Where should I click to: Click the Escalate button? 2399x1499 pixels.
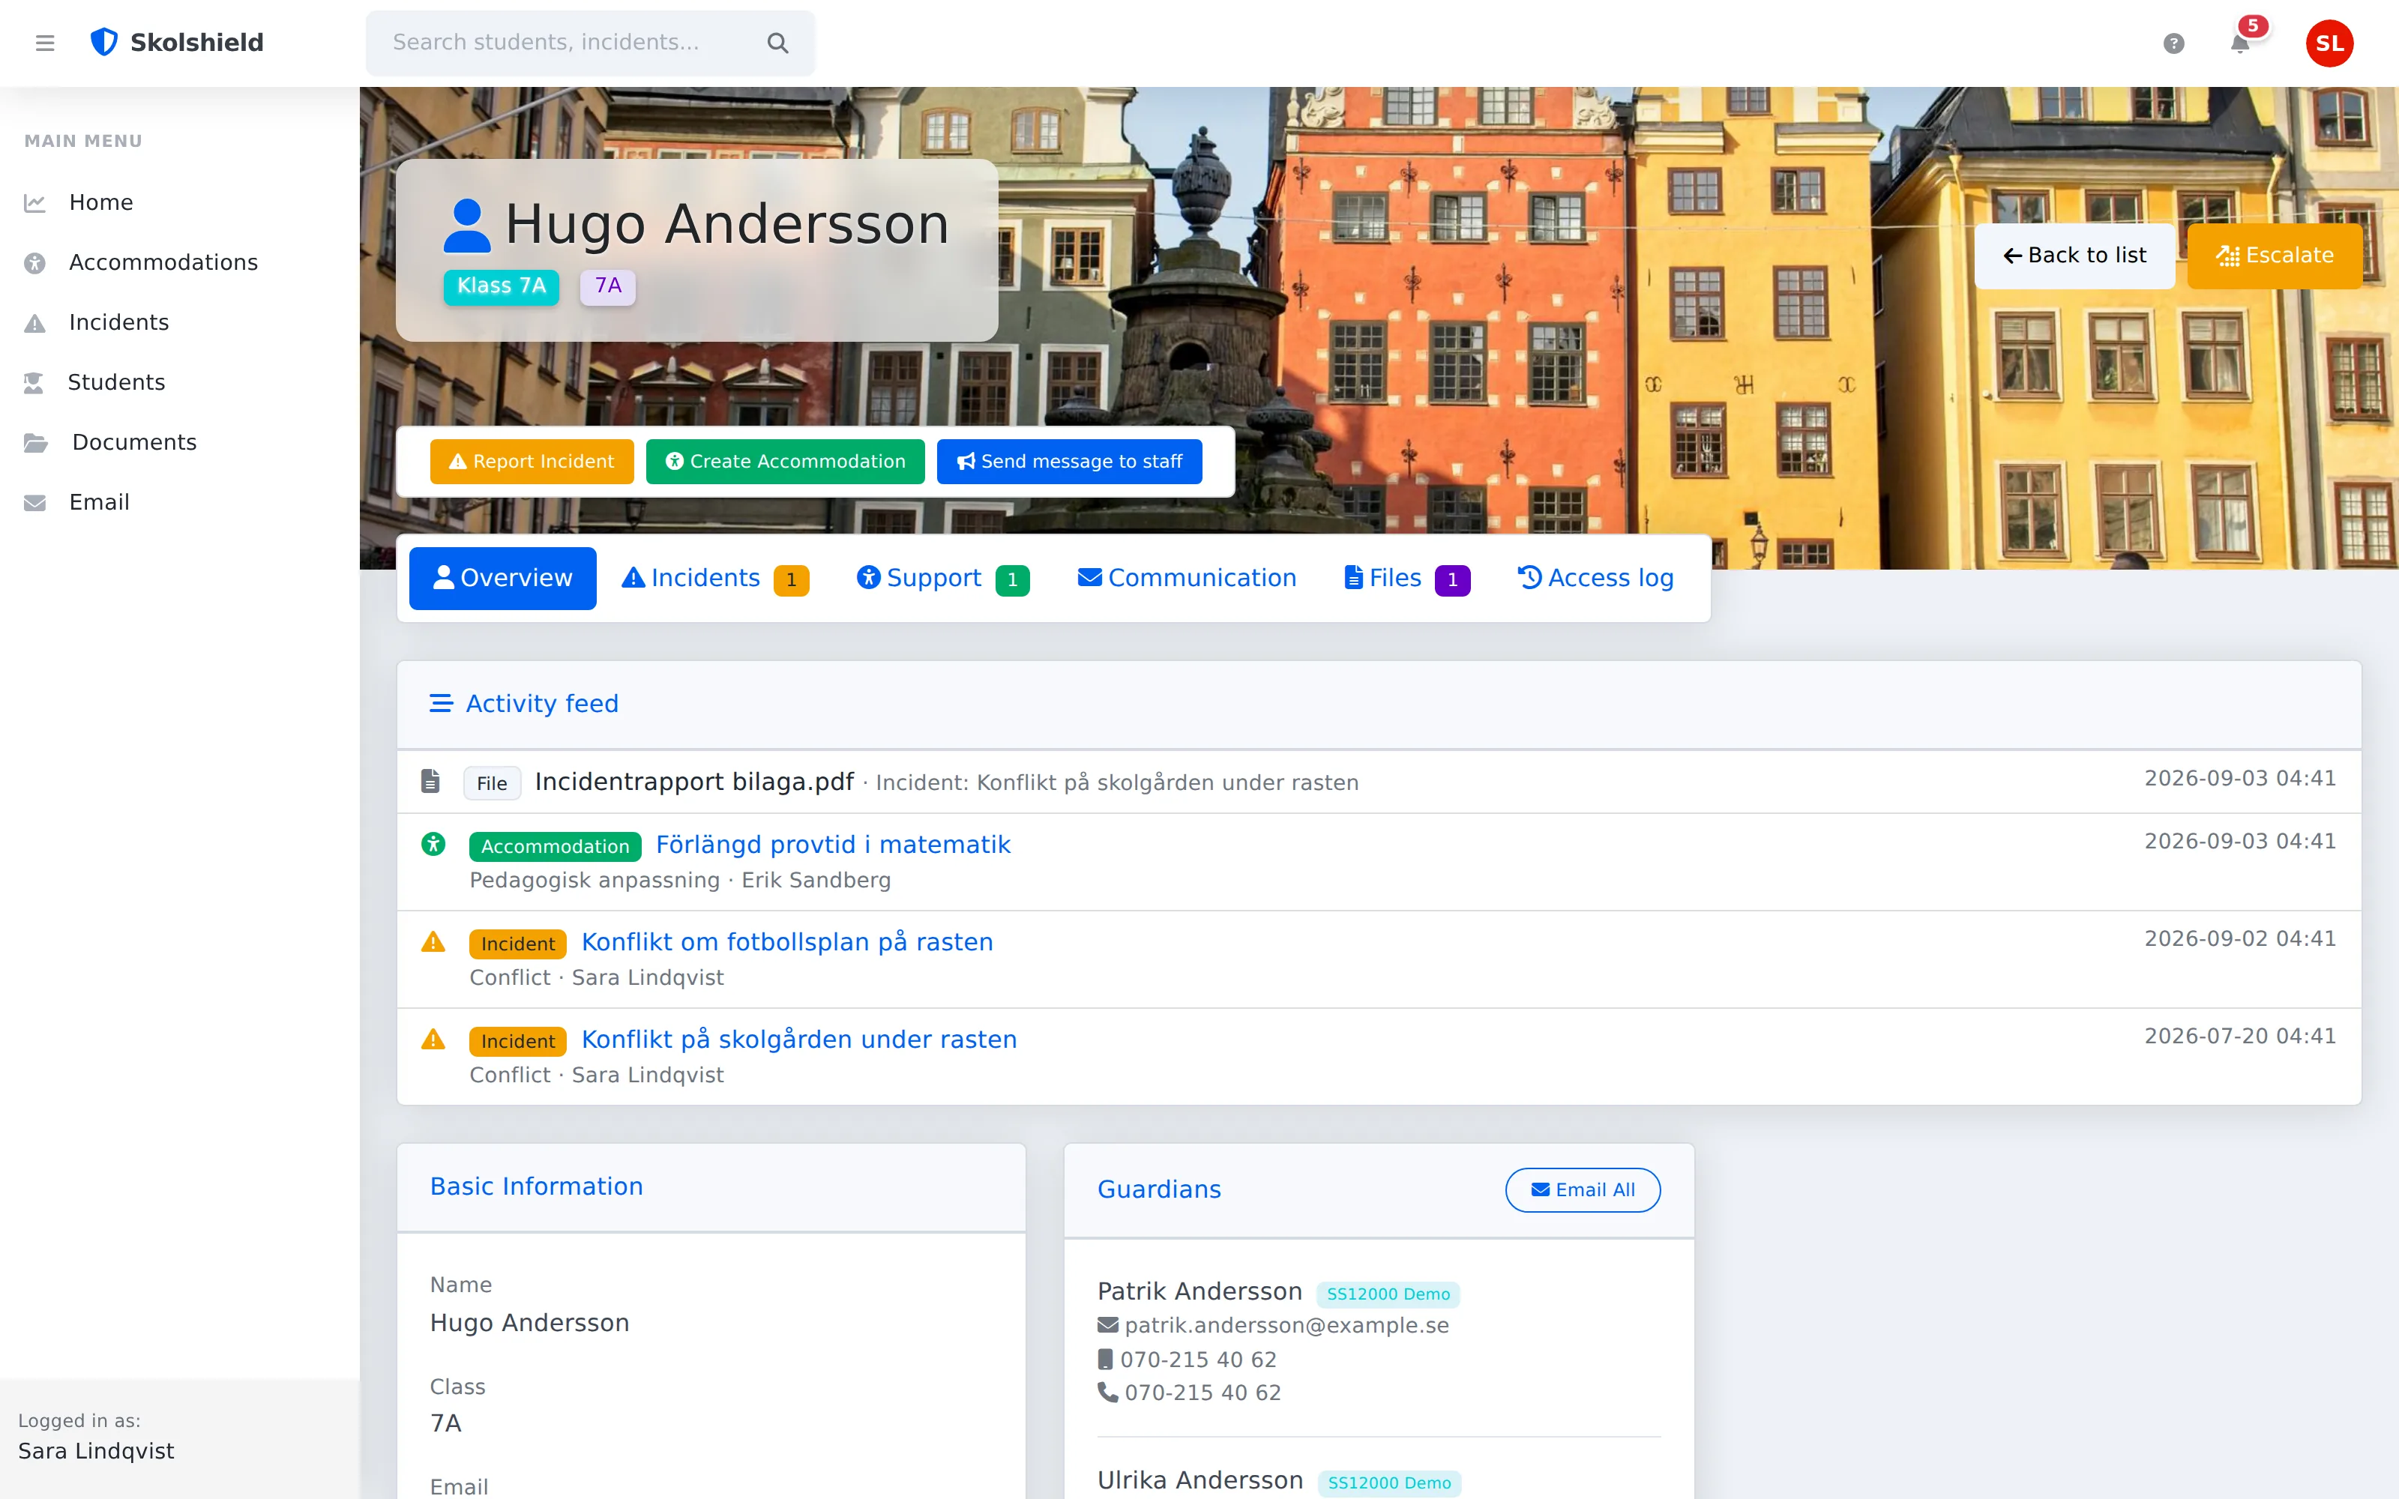[x=2275, y=256]
